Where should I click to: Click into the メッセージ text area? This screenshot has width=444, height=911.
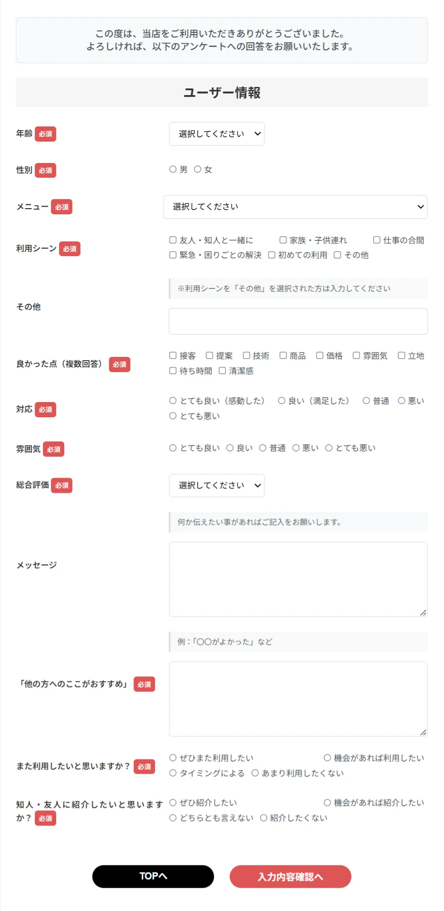pyautogui.click(x=298, y=579)
